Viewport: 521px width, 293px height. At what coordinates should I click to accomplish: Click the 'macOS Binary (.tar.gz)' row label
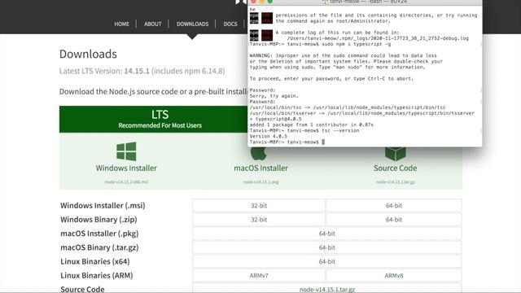click(99, 247)
